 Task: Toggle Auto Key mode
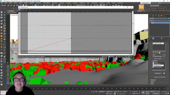coord(147,92)
